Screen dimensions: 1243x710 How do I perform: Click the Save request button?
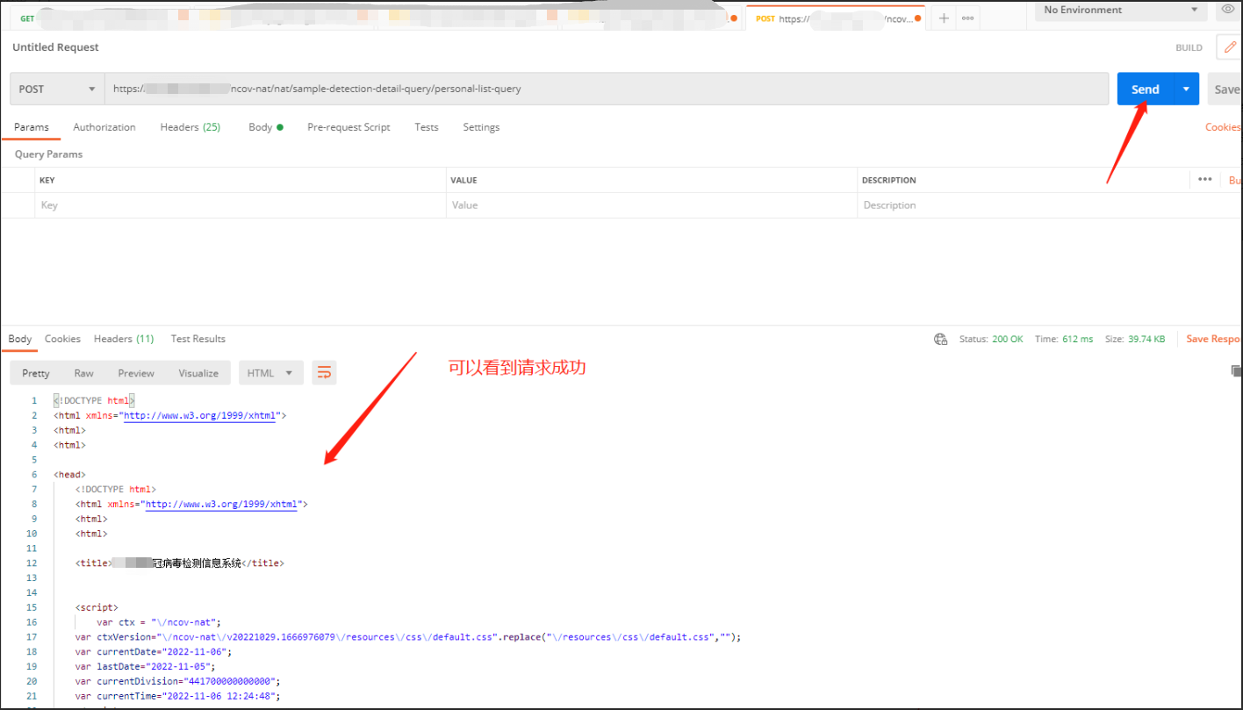click(1225, 89)
